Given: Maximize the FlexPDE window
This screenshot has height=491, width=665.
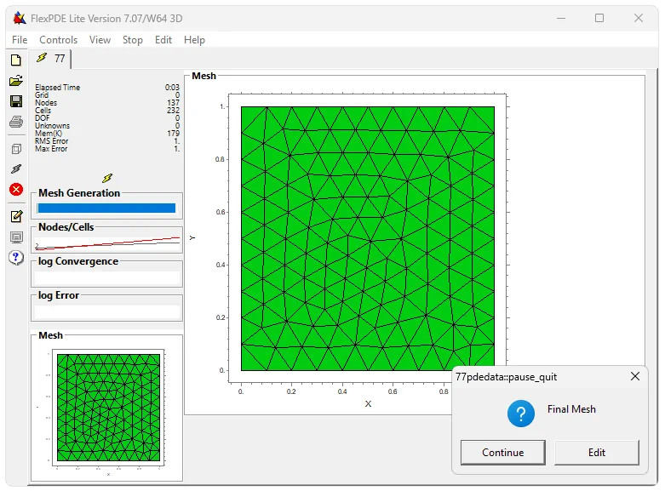Looking at the screenshot, I should tap(599, 18).
